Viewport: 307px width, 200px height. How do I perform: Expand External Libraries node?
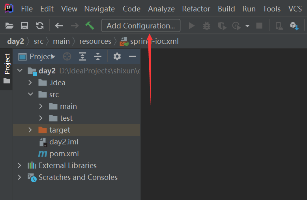tap(19, 166)
